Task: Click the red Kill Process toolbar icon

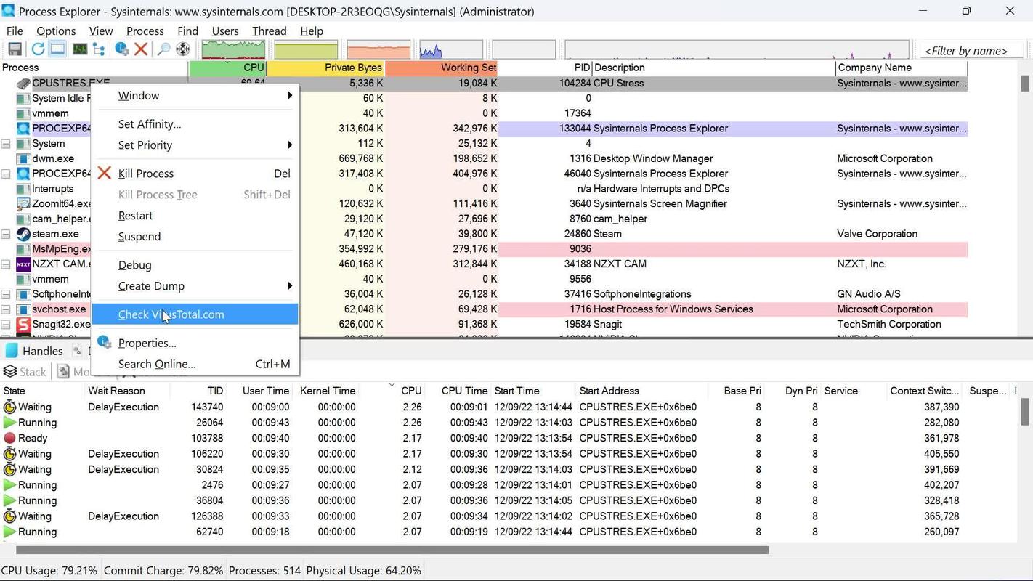Action: [141, 49]
